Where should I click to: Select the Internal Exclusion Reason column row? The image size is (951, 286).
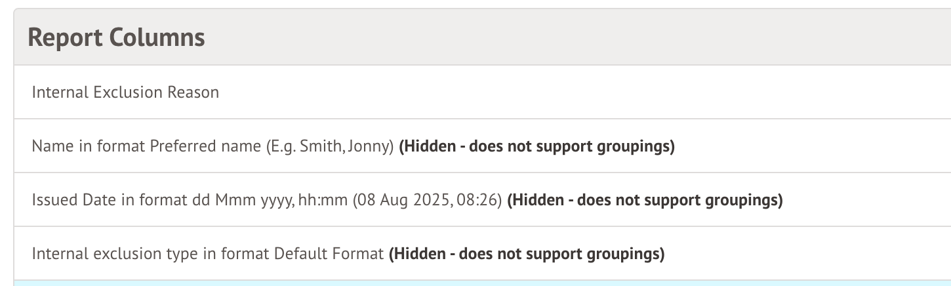coord(125,92)
